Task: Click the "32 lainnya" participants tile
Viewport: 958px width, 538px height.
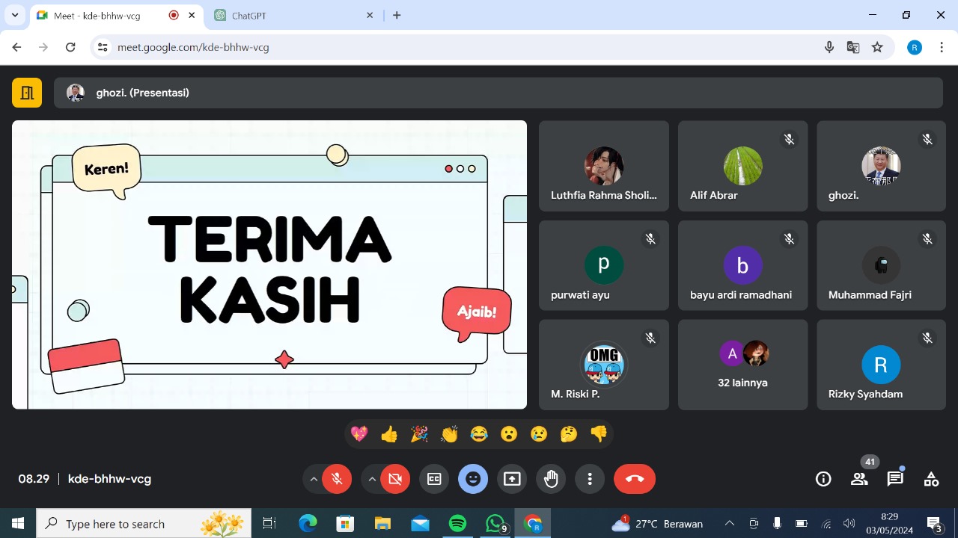Action: point(742,365)
